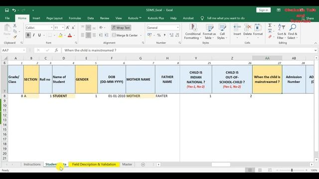Expand the formula bar
Viewport: 319px width, 179px height.
pos(316,50)
